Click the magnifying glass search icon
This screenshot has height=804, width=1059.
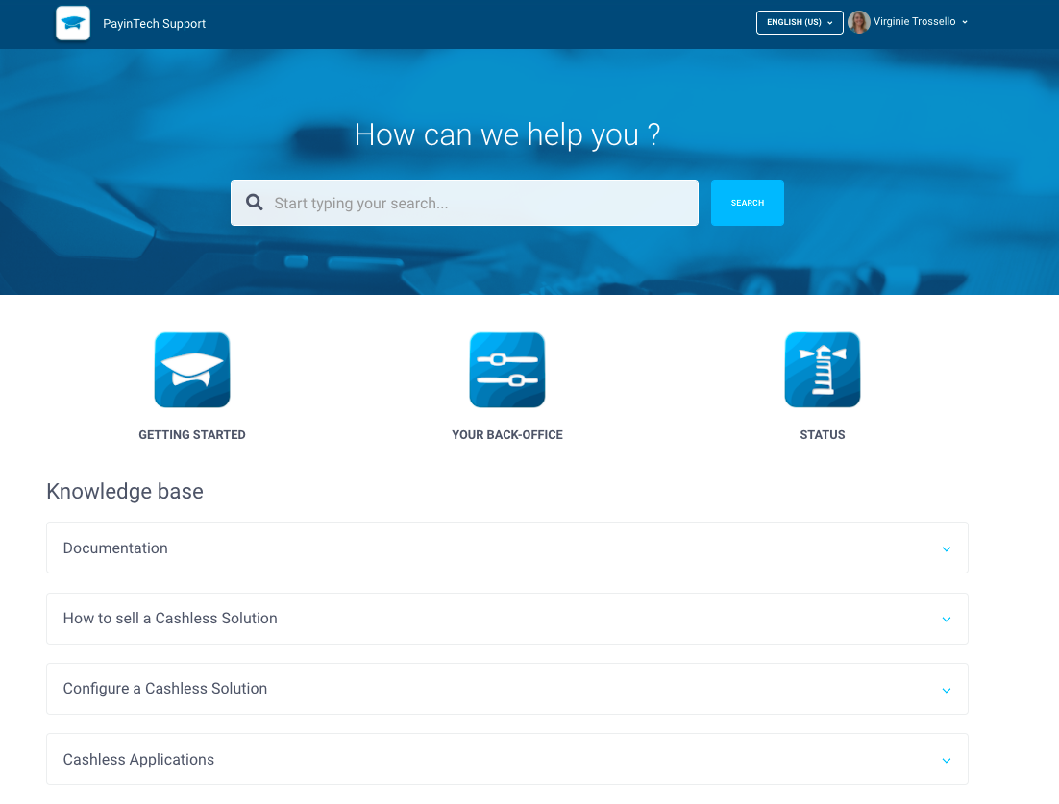pos(254,203)
